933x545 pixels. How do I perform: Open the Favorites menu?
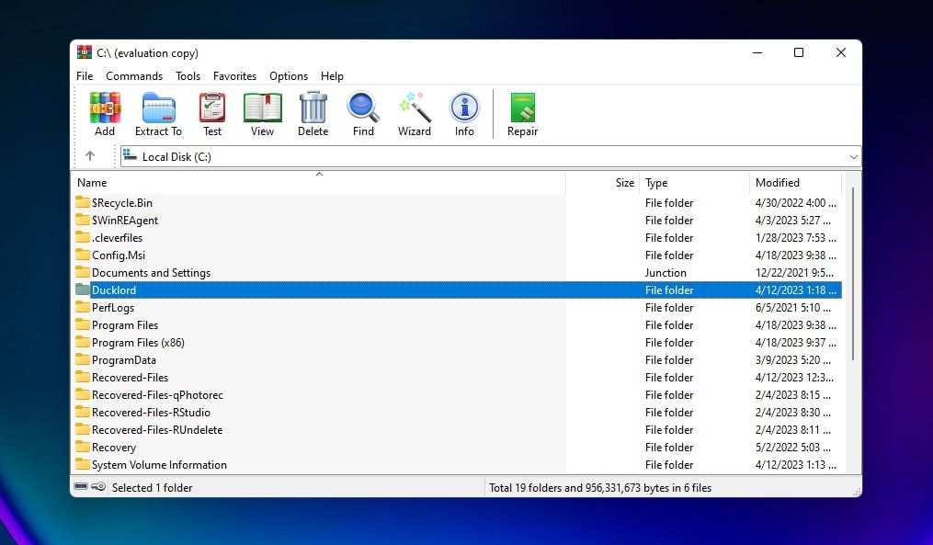click(234, 76)
